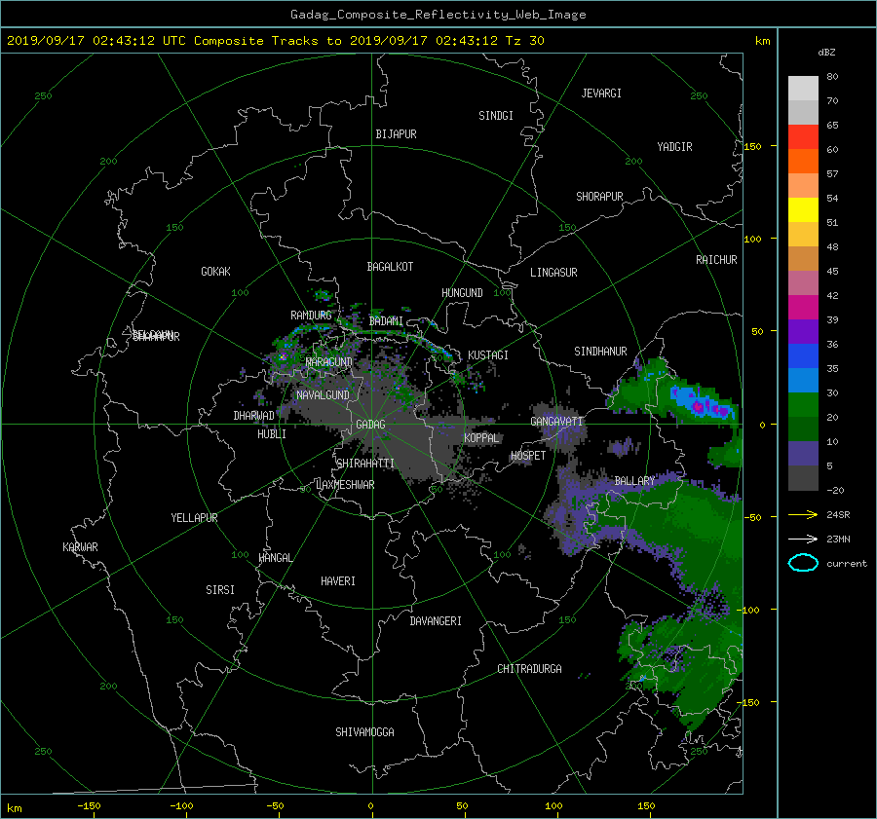Select the SHIVAMOGGA label
877x819 pixels.
(x=364, y=732)
